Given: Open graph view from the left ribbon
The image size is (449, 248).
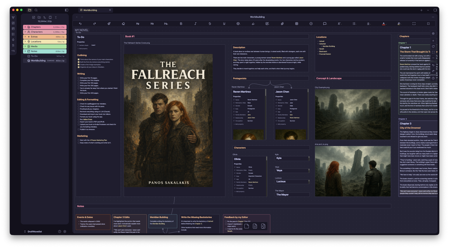Looking at the screenshot, I should click(13, 17).
